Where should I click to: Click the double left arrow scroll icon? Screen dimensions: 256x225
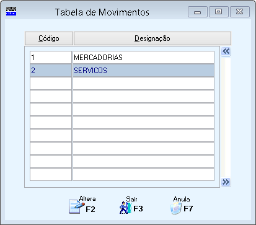226,51
